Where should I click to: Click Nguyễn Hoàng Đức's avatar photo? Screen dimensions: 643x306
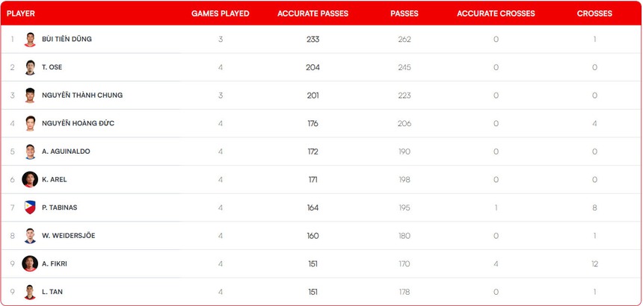tap(30, 123)
